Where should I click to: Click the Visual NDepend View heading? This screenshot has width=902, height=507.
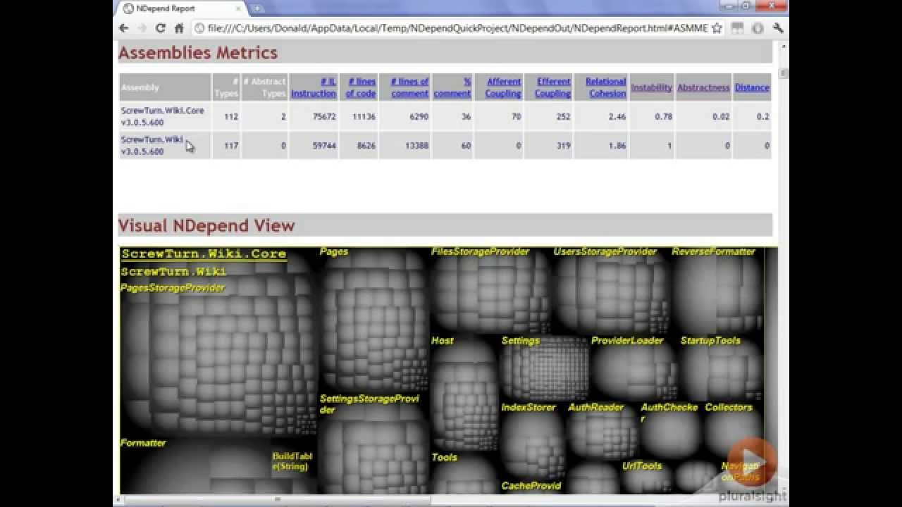point(206,225)
